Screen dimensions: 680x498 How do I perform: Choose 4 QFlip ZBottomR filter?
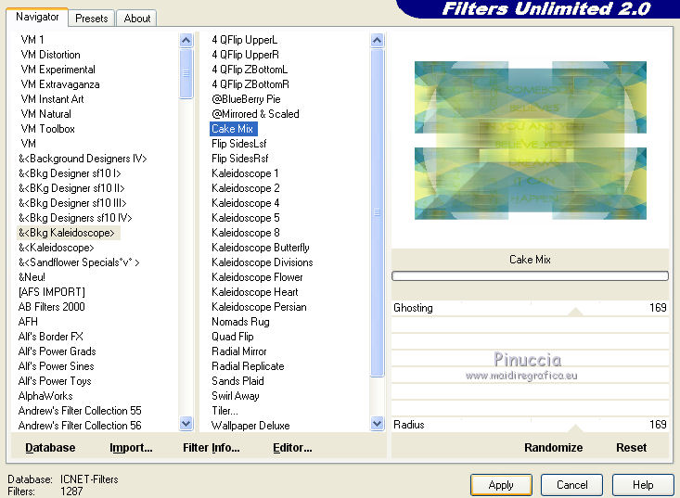250,84
